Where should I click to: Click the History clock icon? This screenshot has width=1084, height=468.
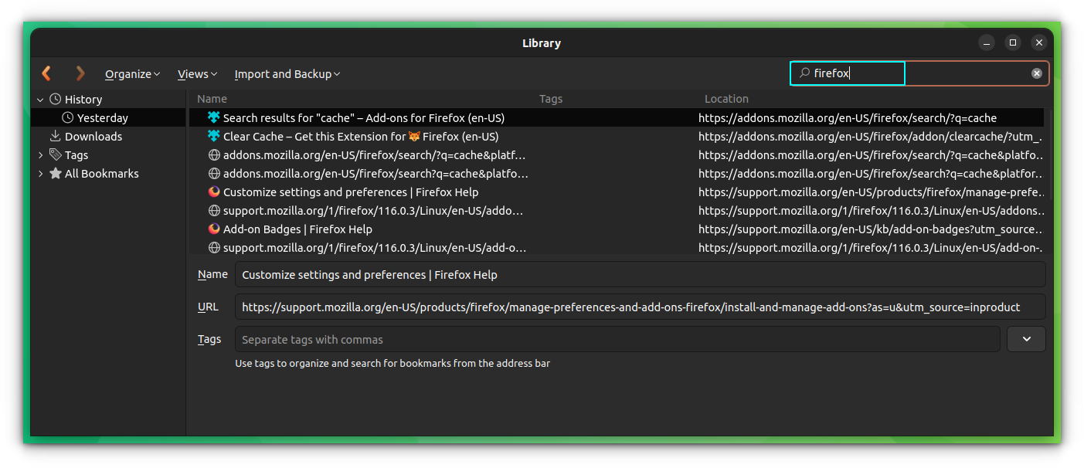pyautogui.click(x=56, y=99)
